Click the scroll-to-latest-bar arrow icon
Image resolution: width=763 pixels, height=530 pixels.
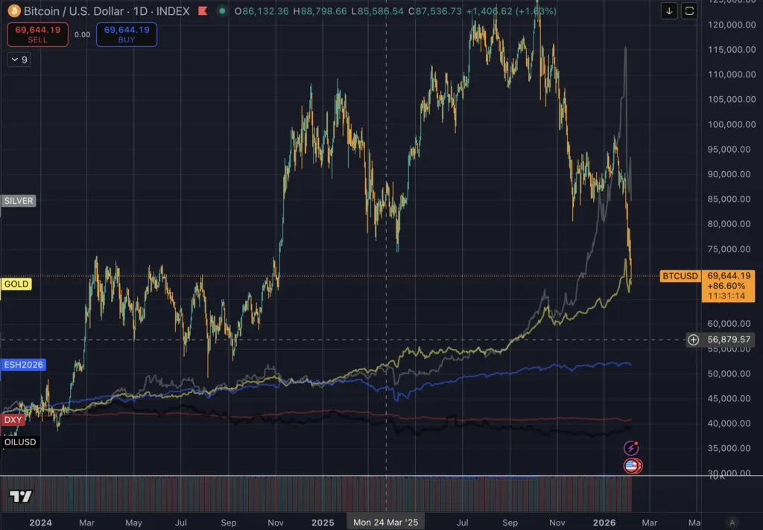click(x=668, y=12)
